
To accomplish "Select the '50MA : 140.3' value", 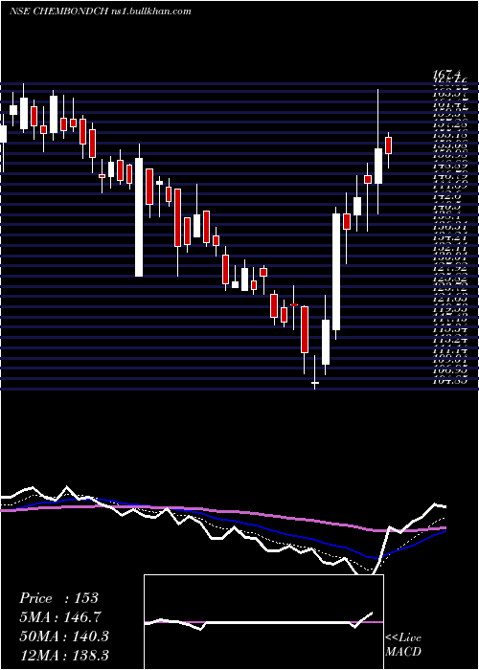I will click(64, 636).
